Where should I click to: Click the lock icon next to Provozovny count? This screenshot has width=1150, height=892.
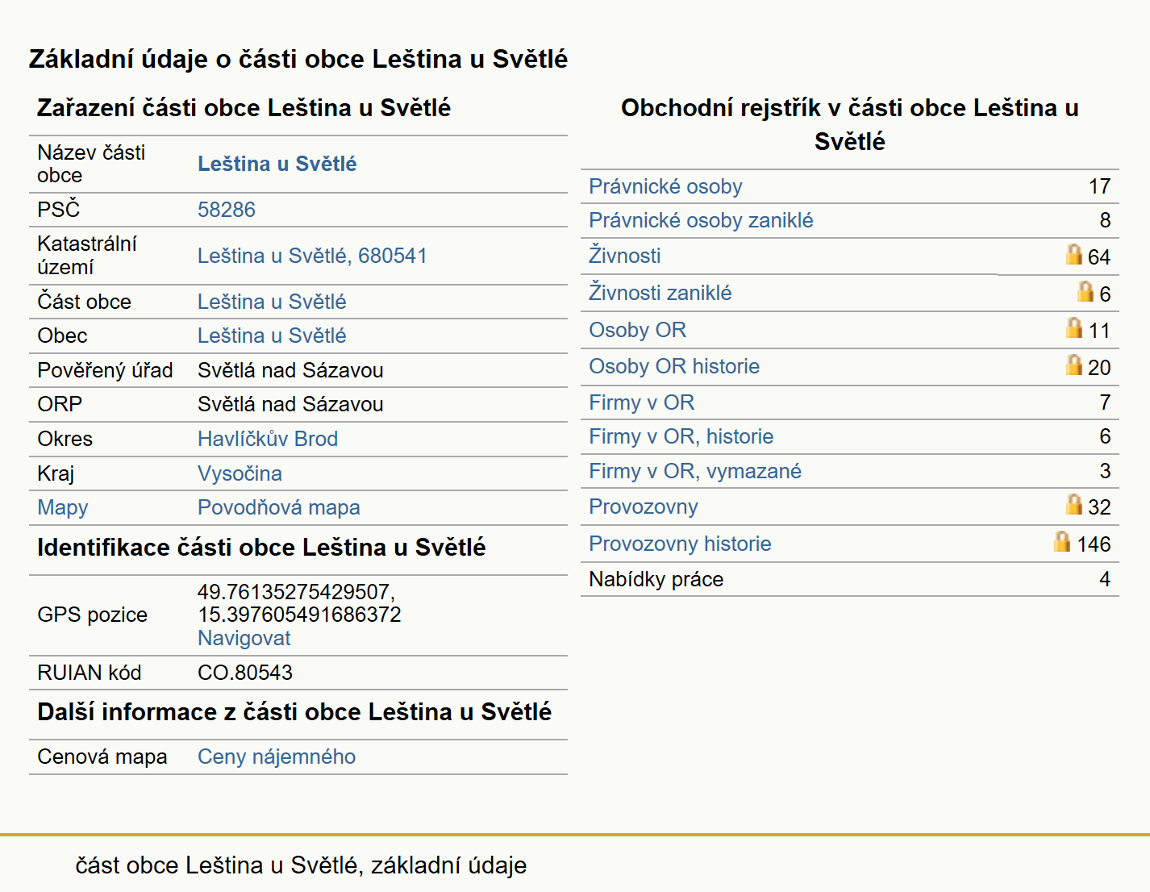click(x=1073, y=504)
